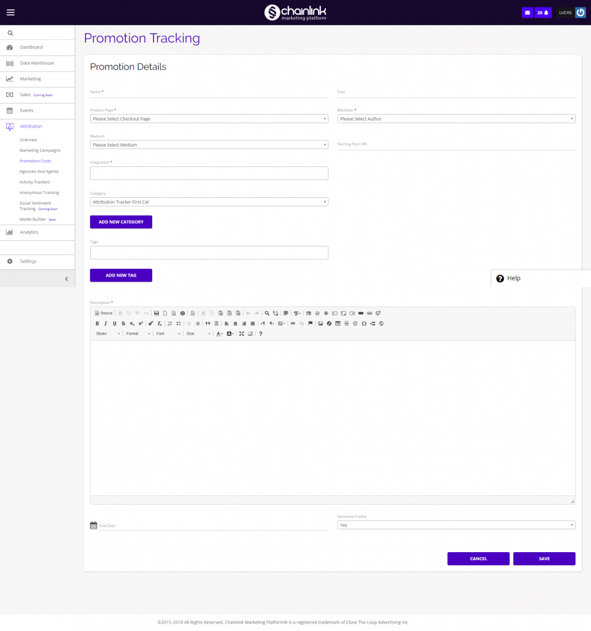Save the promotion details
This screenshot has width=591, height=631.
[544, 558]
